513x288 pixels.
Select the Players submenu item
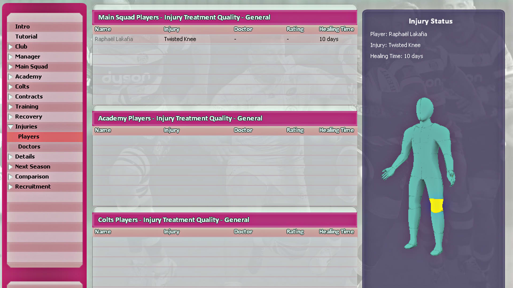pyautogui.click(x=45, y=137)
